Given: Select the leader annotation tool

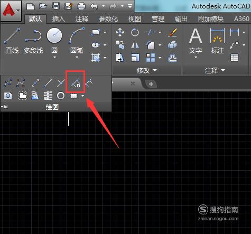Looking at the screenshot, I should [235, 45].
